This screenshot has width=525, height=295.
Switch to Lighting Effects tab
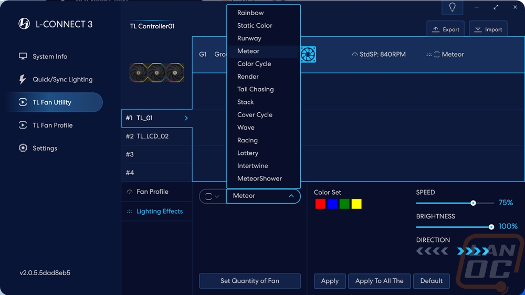156,212
